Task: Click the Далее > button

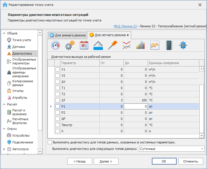Action: tap(106, 161)
